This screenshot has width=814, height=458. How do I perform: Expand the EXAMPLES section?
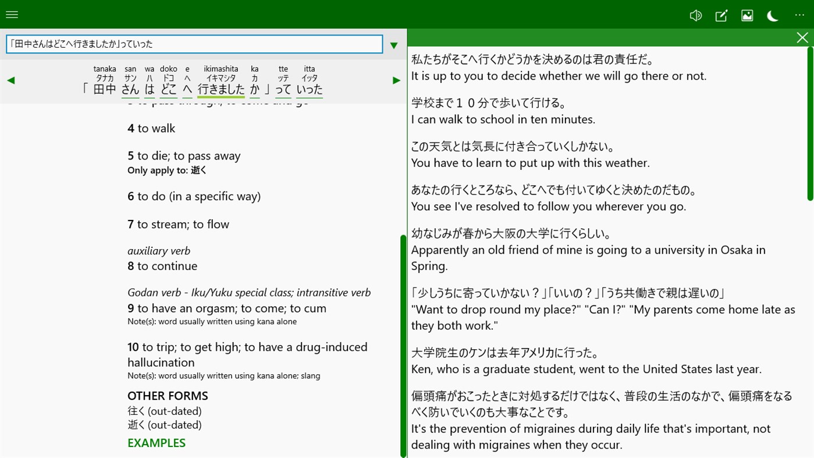pos(156,442)
